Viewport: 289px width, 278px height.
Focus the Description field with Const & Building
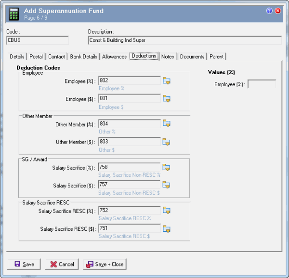(x=184, y=40)
